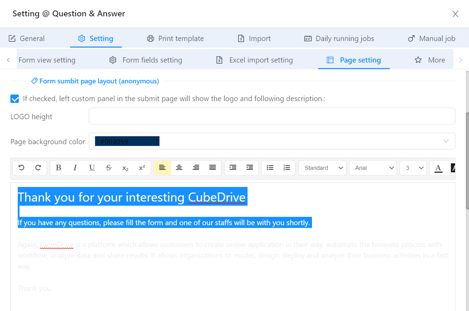The image size is (469, 311).
Task: Open the Standard paragraph format dropdown
Action: 322,168
